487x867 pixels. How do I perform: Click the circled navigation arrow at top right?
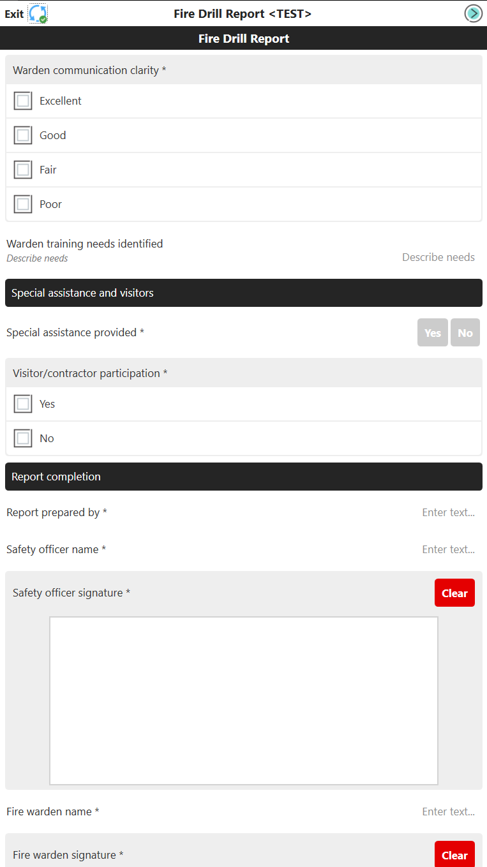tap(472, 13)
